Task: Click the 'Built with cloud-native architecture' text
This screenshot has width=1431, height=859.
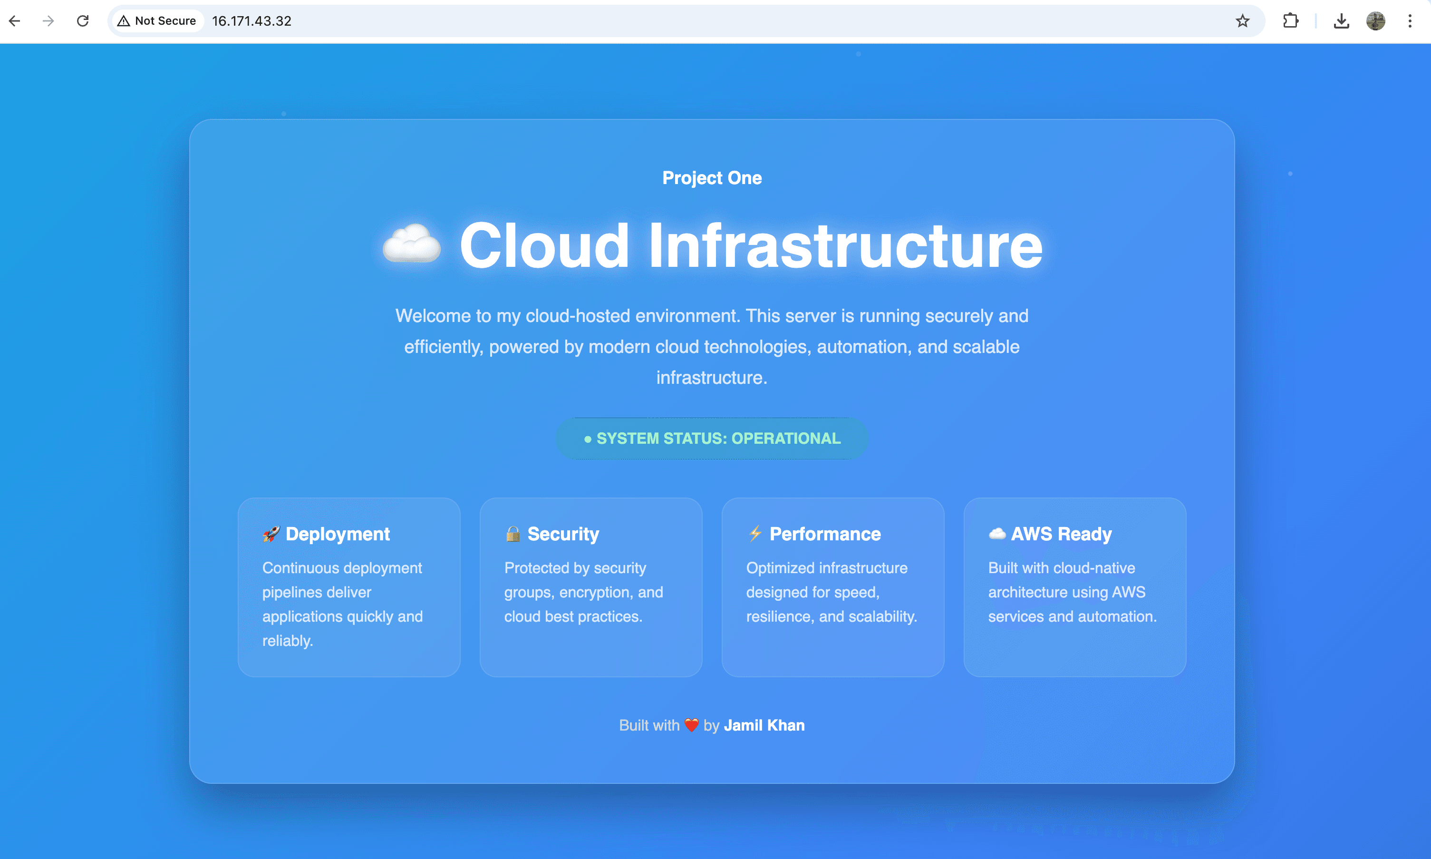Action: click(x=1073, y=592)
